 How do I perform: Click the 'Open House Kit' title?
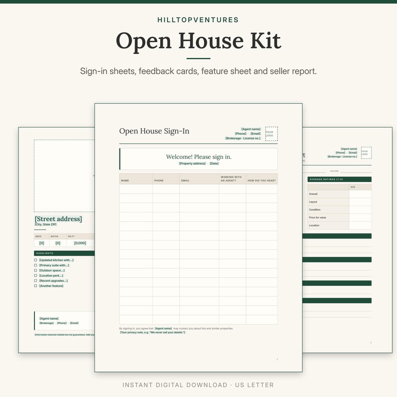198,41
